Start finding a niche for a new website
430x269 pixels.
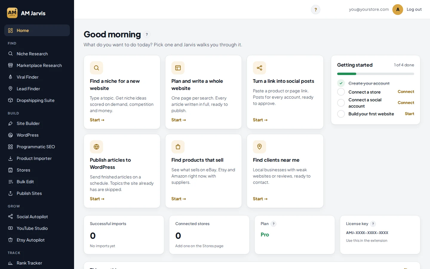97,120
